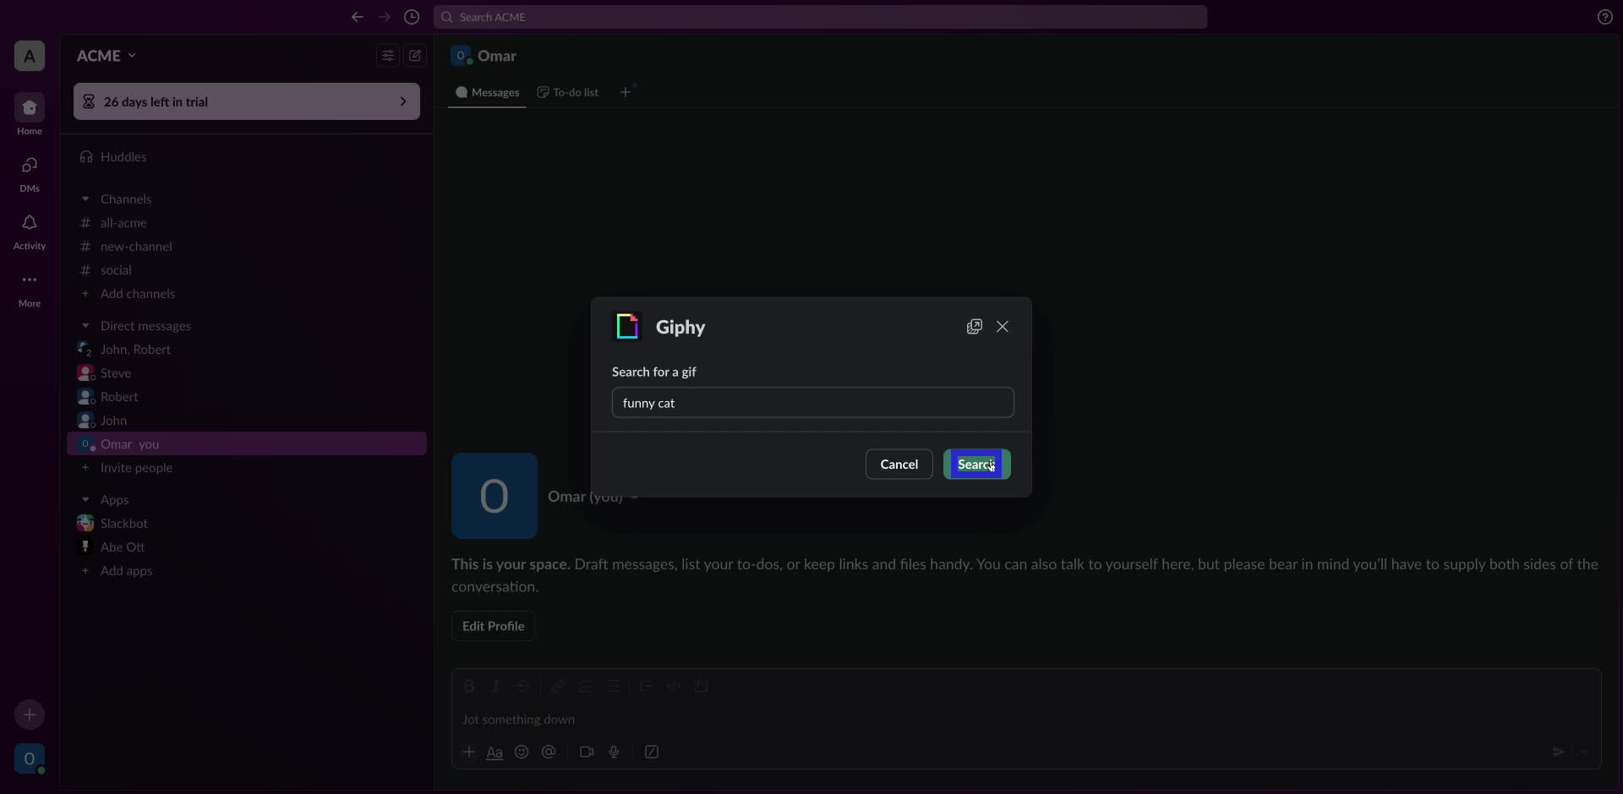
Task: Record an audio clip with the microphone icon
Action: coord(615,752)
